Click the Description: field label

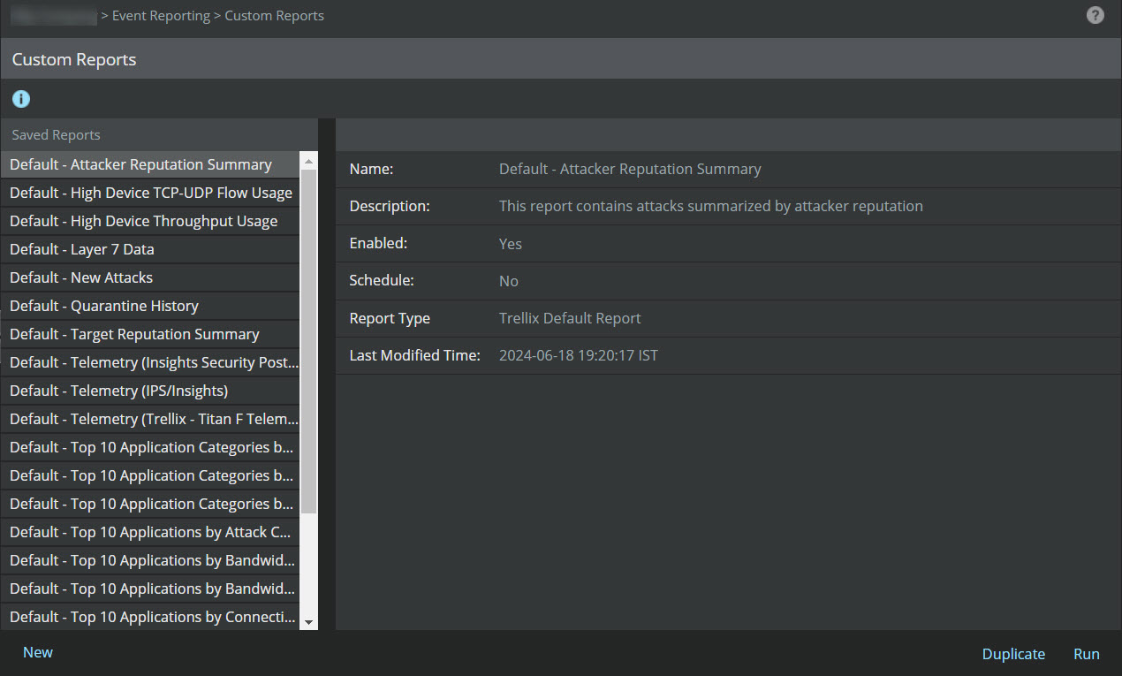point(390,206)
